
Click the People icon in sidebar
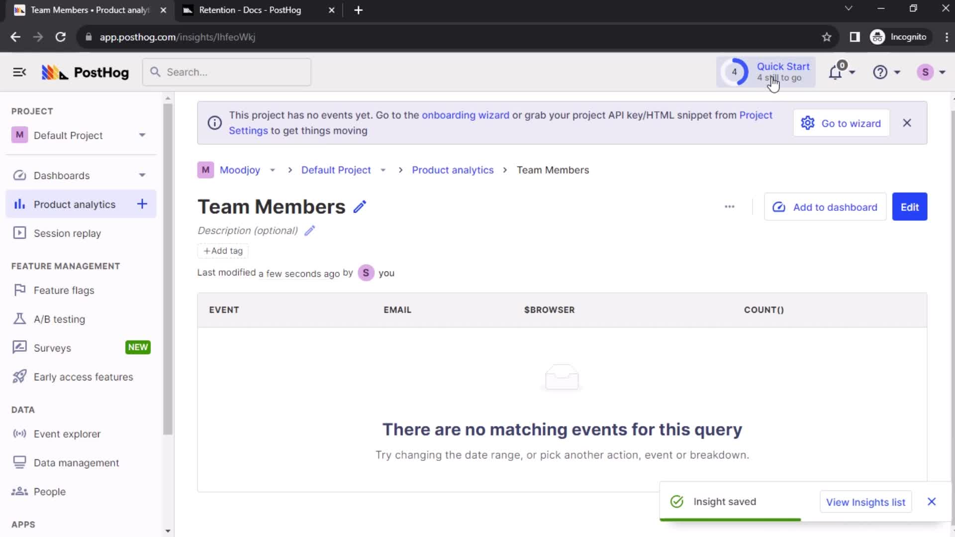point(19,491)
